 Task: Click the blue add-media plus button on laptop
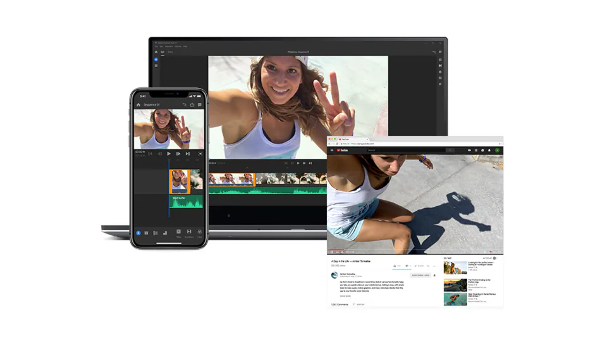156,59
